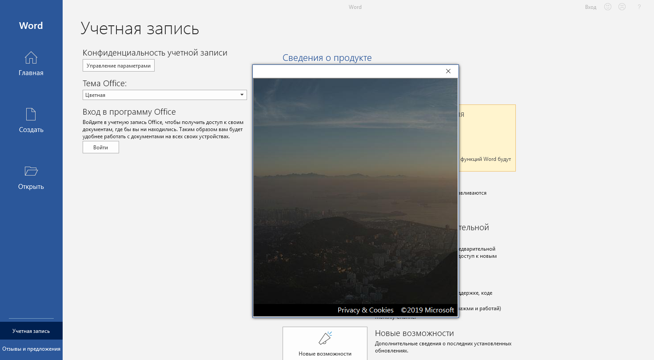Click the question mark help icon
Image resolution: width=654 pixels, height=360 pixels.
point(639,7)
